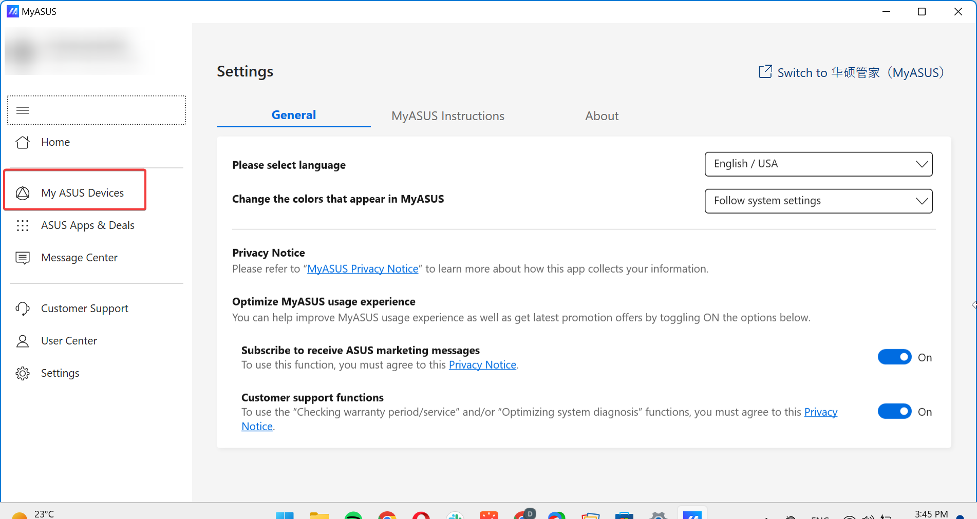
Task: Open the Message Center
Action: (79, 258)
